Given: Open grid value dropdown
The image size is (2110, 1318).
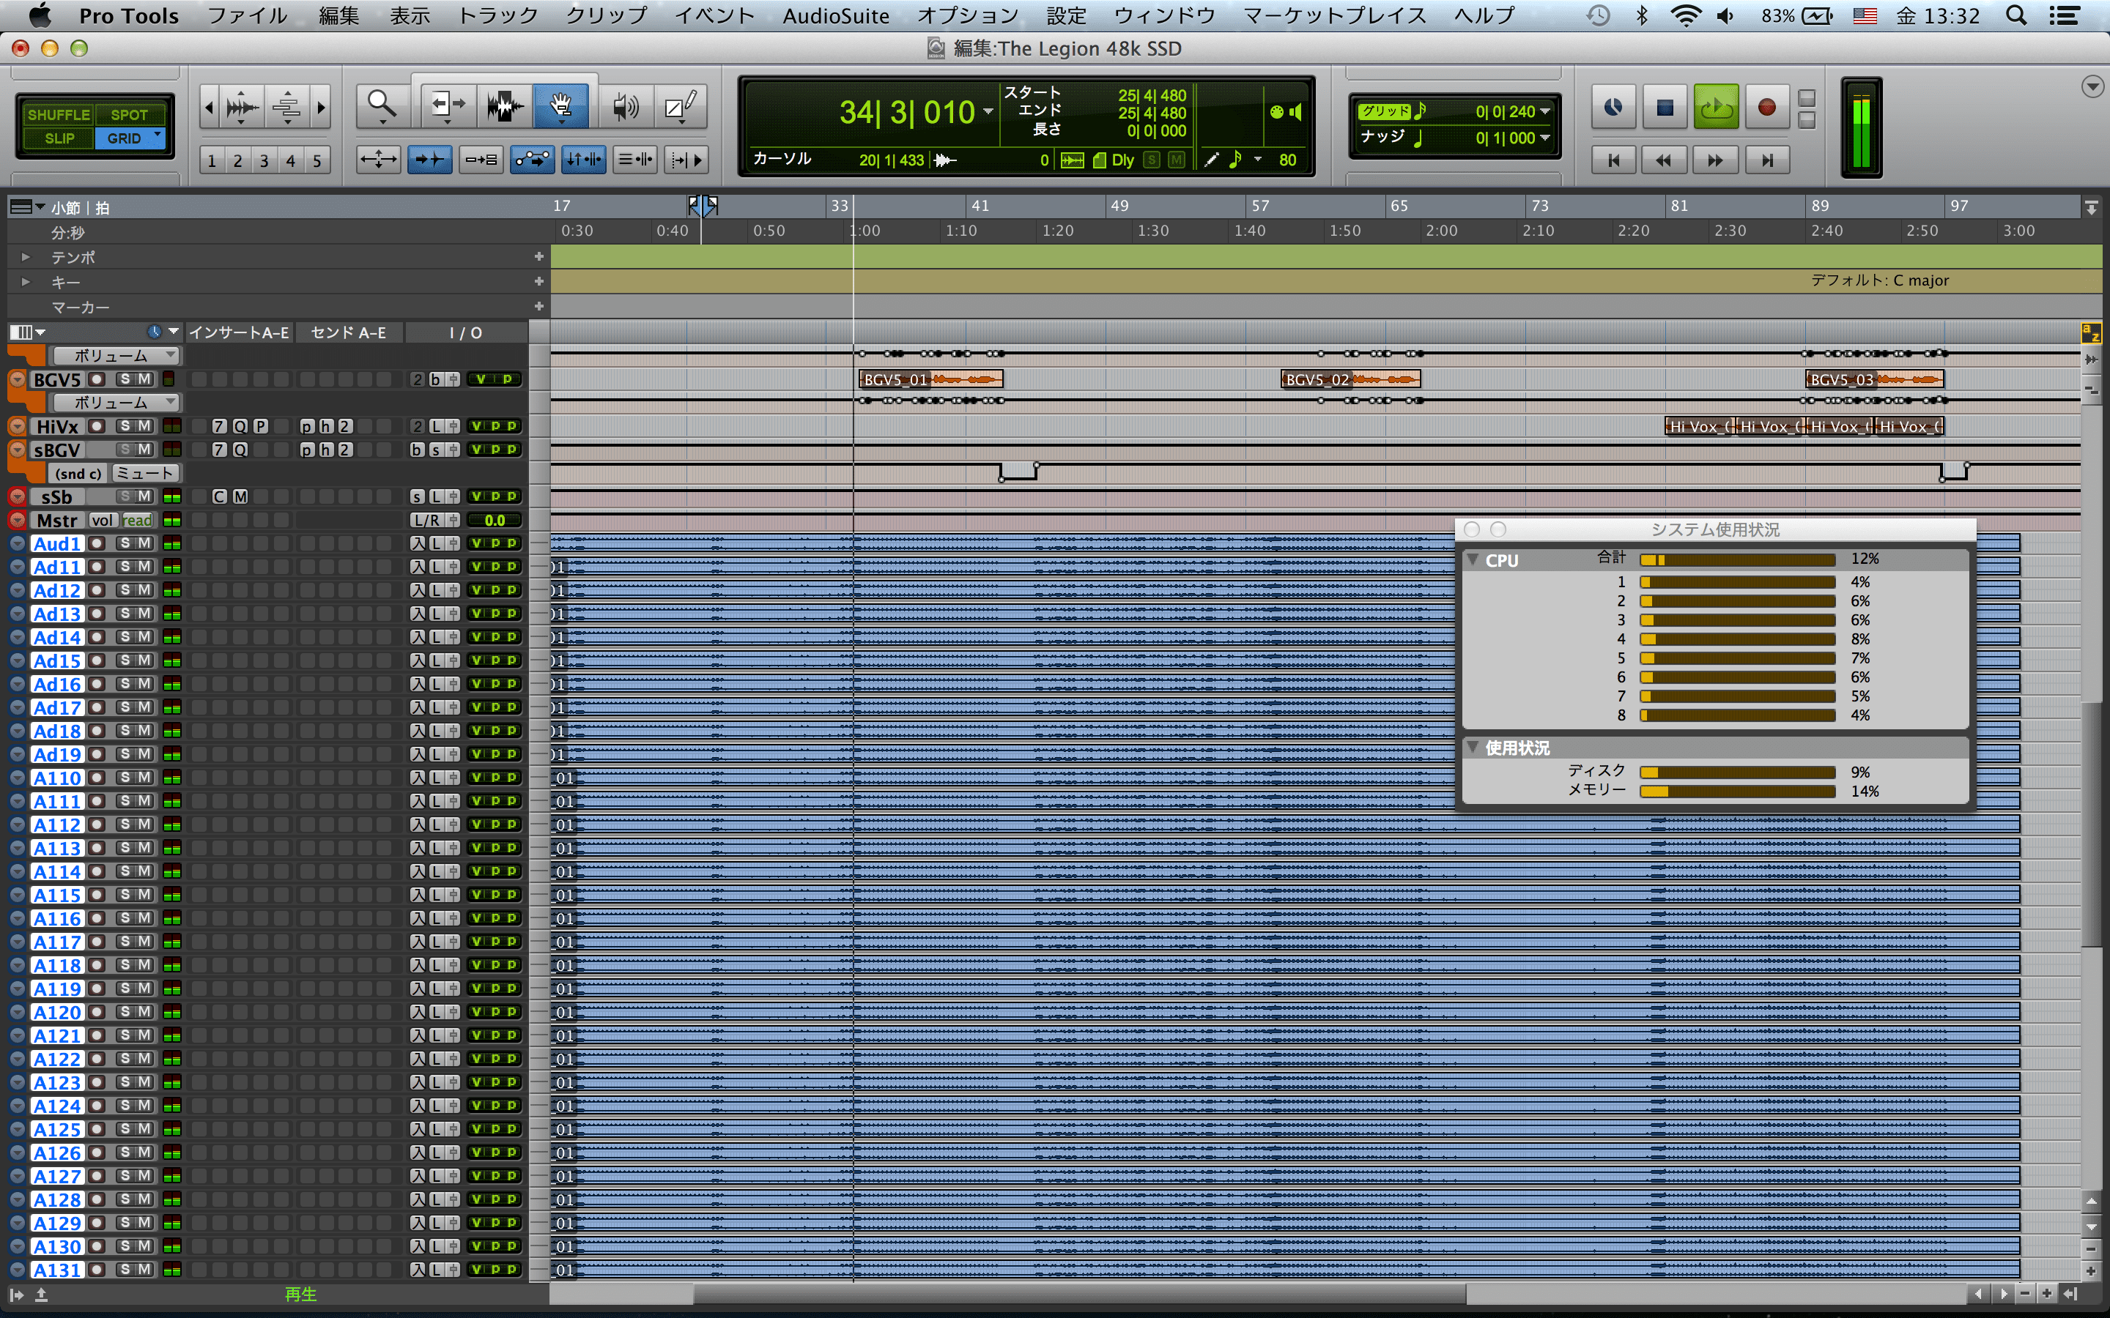Looking at the screenshot, I should (x=1546, y=111).
